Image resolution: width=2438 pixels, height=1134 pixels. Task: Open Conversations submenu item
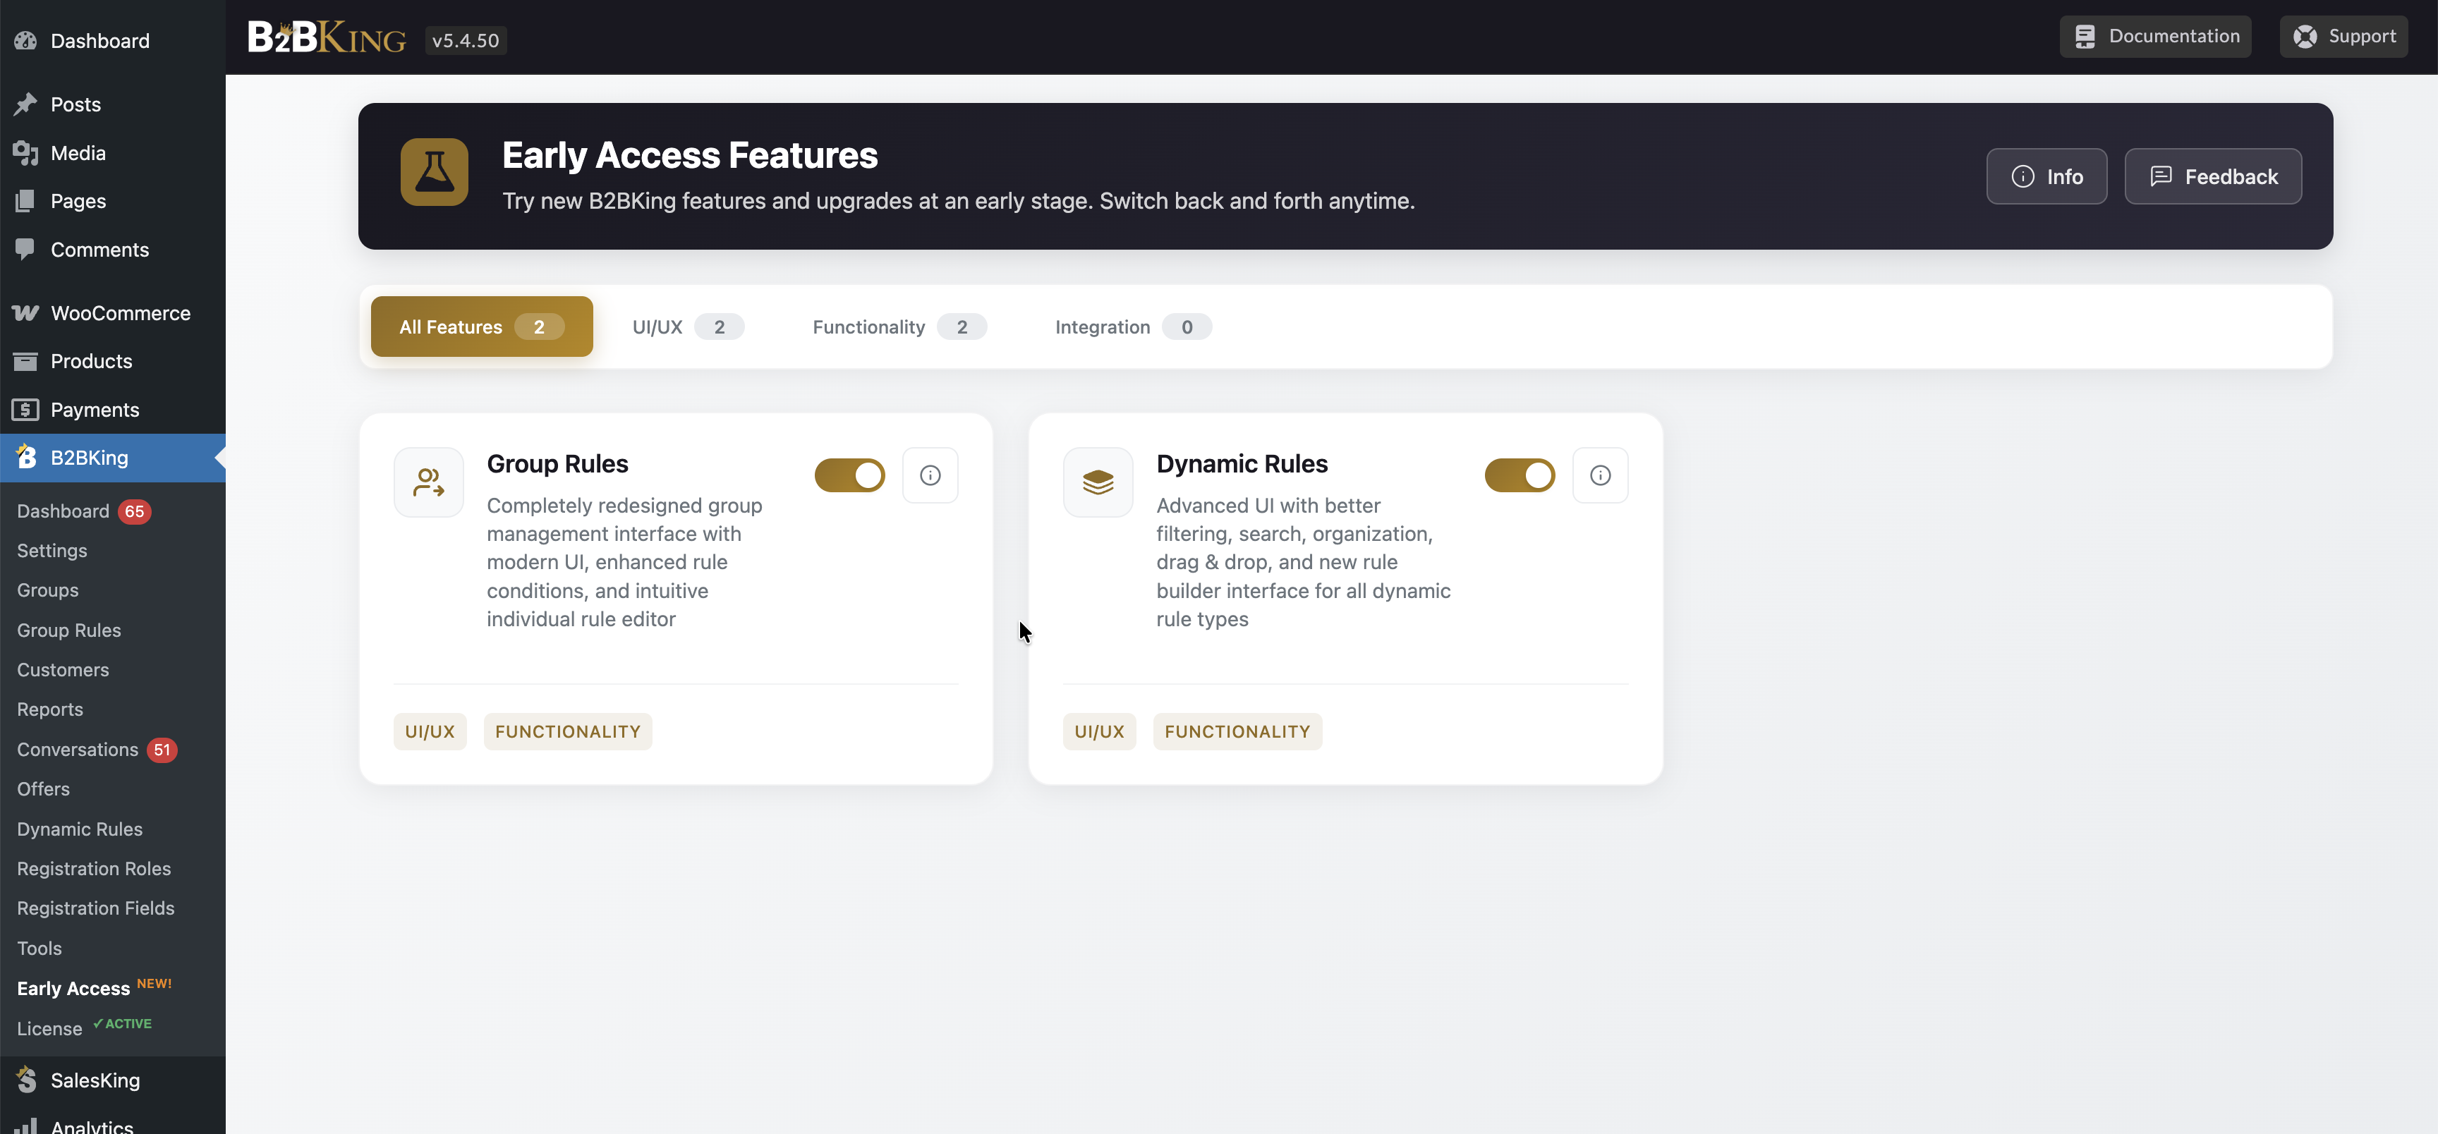coord(78,750)
